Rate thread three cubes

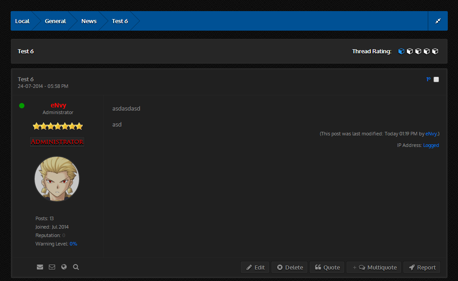(x=418, y=51)
